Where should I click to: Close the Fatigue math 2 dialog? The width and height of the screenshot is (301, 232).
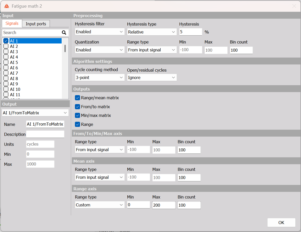coord(294,6)
